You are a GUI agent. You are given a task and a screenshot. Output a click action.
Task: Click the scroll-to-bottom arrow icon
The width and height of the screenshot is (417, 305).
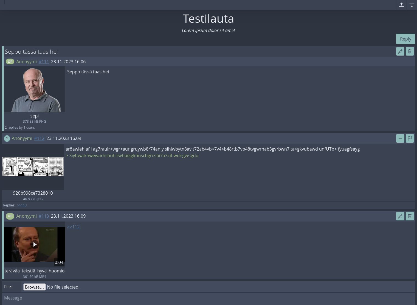click(412, 5)
